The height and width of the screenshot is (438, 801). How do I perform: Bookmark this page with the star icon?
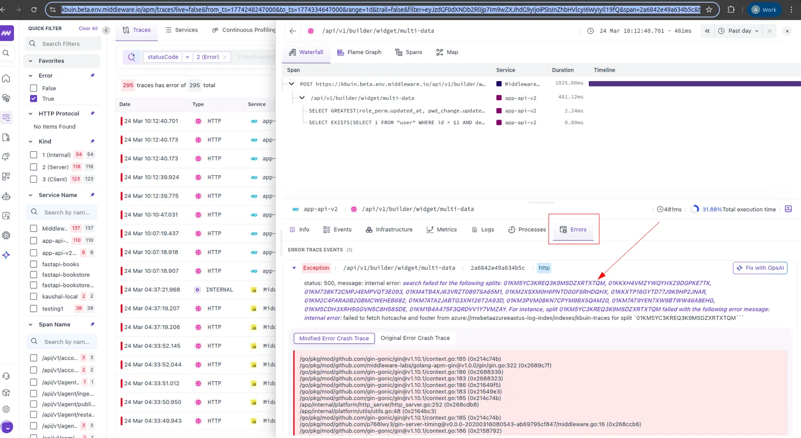(x=709, y=10)
